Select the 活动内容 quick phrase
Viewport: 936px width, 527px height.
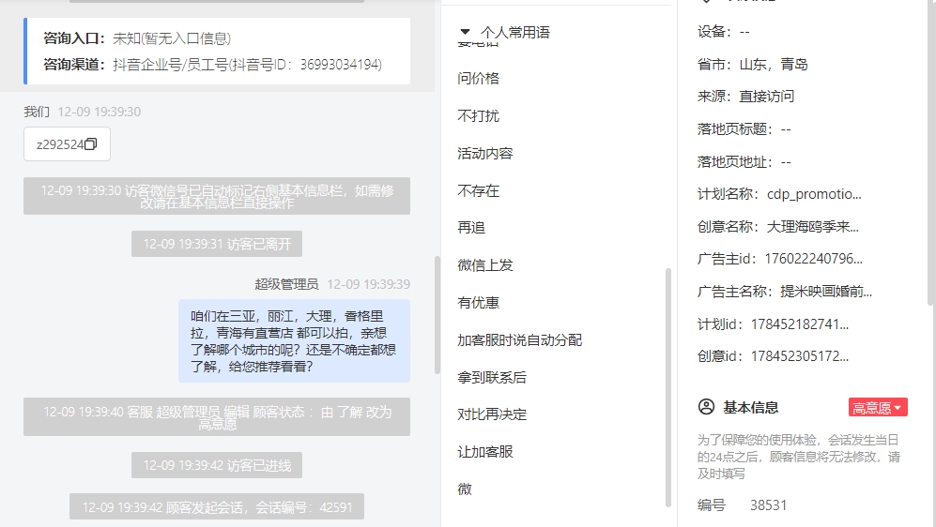[485, 154]
